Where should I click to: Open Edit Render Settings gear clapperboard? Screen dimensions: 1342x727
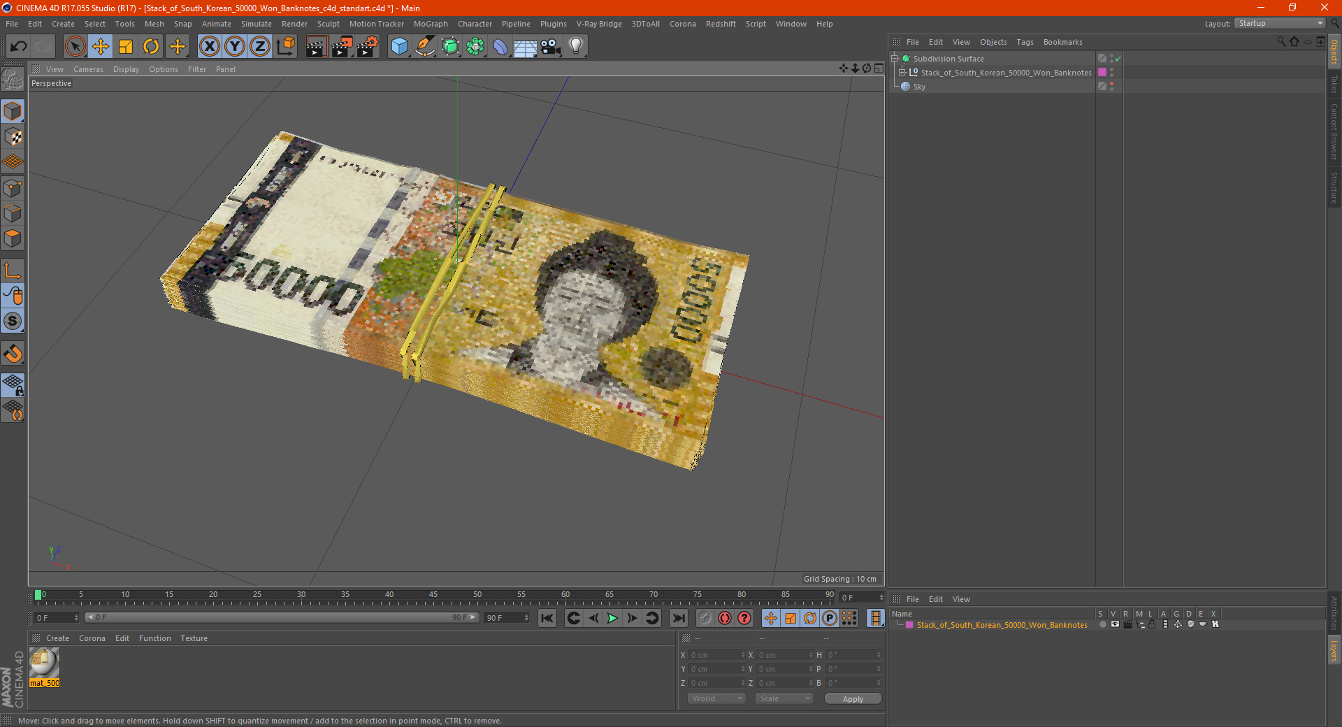[x=368, y=47]
